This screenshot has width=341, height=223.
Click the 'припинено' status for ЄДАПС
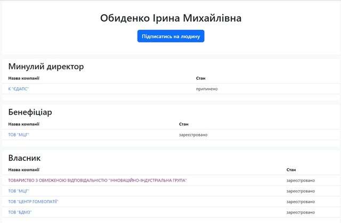click(x=207, y=89)
